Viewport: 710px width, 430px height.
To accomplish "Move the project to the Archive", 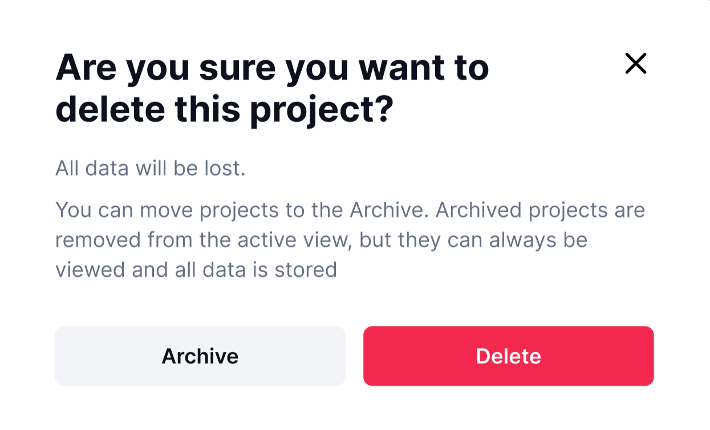I will click(x=200, y=356).
